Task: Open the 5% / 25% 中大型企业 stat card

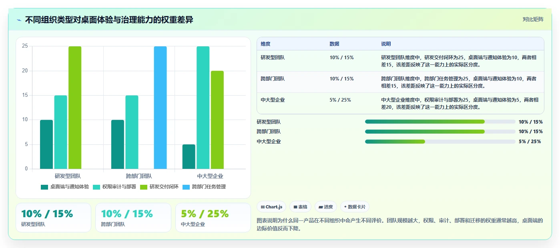Action: tap(213, 218)
